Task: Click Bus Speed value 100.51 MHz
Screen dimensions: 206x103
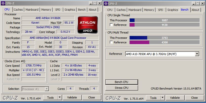Action: (x=33, y=75)
